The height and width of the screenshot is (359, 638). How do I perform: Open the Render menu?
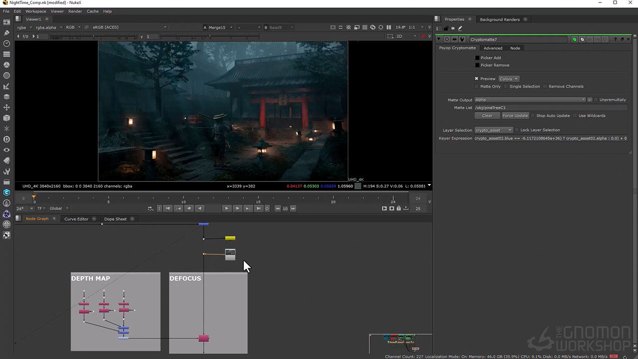pyautogui.click(x=75, y=11)
